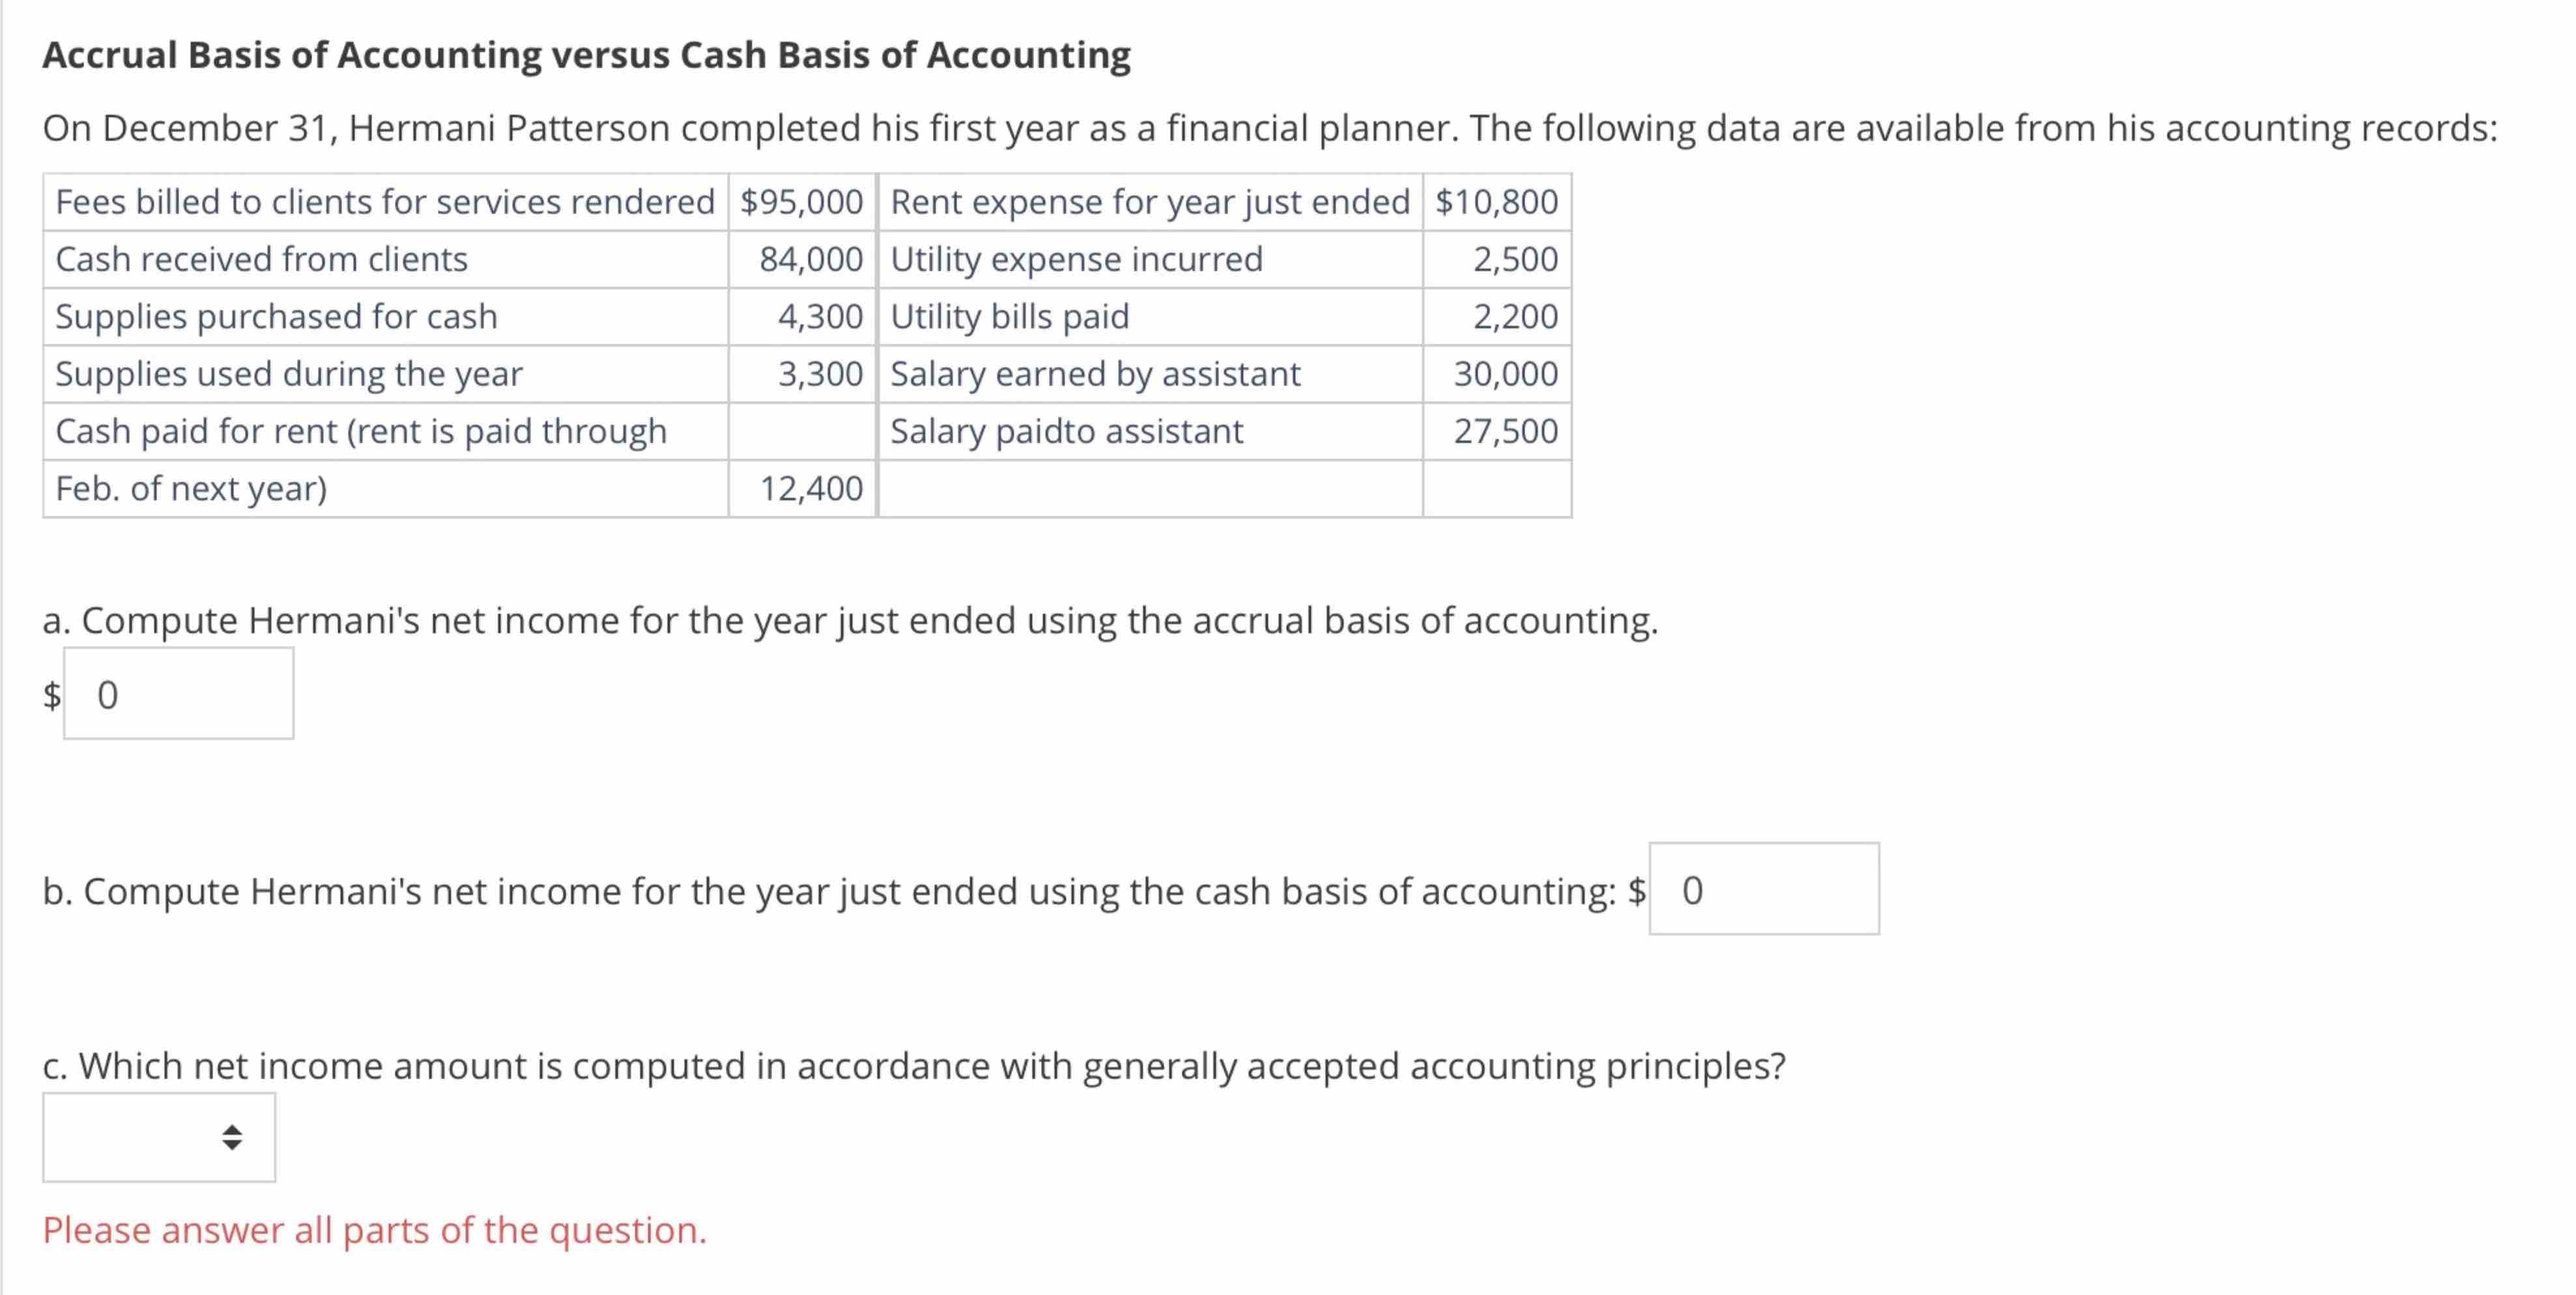The width and height of the screenshot is (2576, 1295).
Task: Click the part a net income input field
Action: (x=178, y=693)
